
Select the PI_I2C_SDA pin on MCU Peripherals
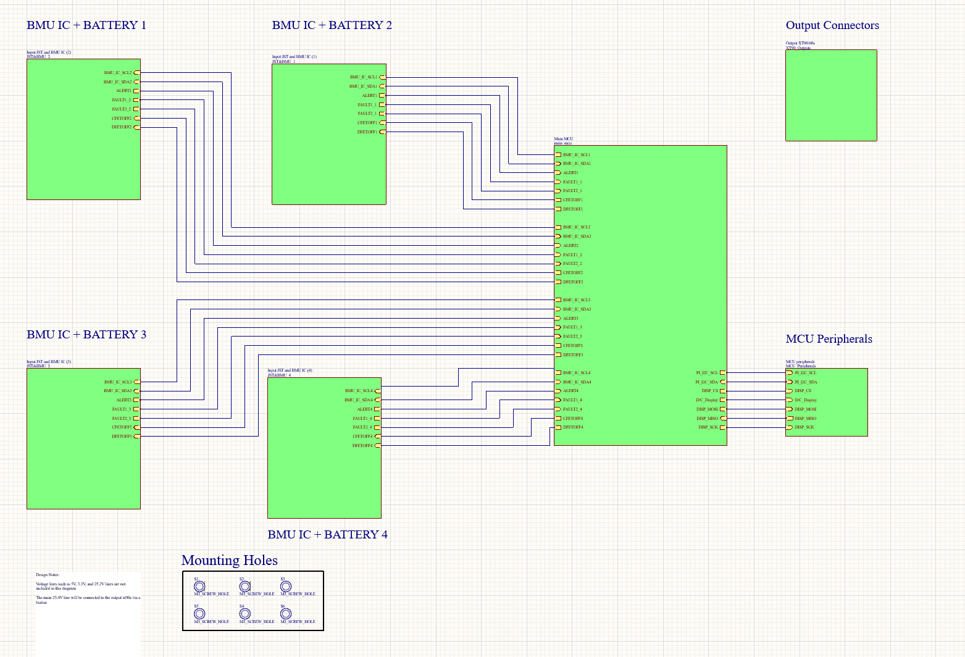(791, 382)
